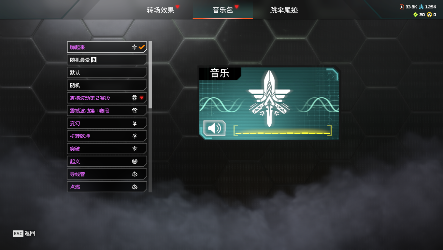Image resolution: width=443 pixels, height=250 pixels.
Task: Click the green lightning currency icon
Action: pyautogui.click(x=415, y=15)
